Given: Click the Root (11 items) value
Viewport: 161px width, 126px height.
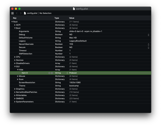Looking at the screenshot, I should tap(74, 22).
